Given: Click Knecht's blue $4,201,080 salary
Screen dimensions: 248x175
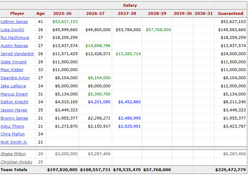Looking at the screenshot, I should pyautogui.click(x=99, y=102).
